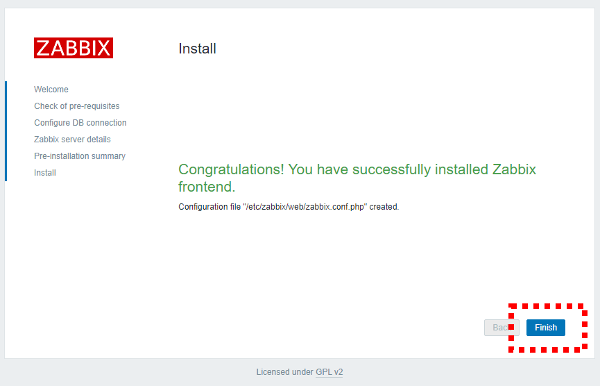This screenshot has width=600, height=386.
Task: Open Pre-installation summary step
Action: pos(80,156)
